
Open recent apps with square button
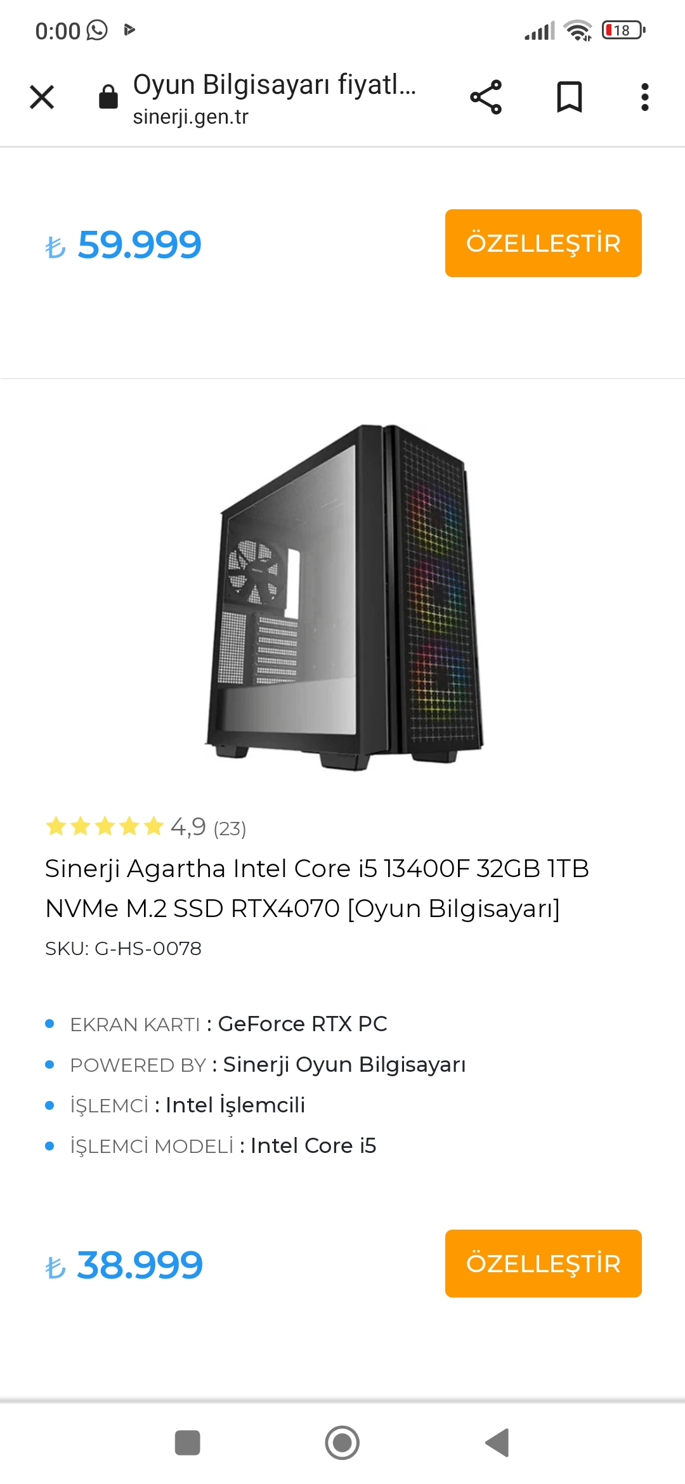pos(188,1443)
